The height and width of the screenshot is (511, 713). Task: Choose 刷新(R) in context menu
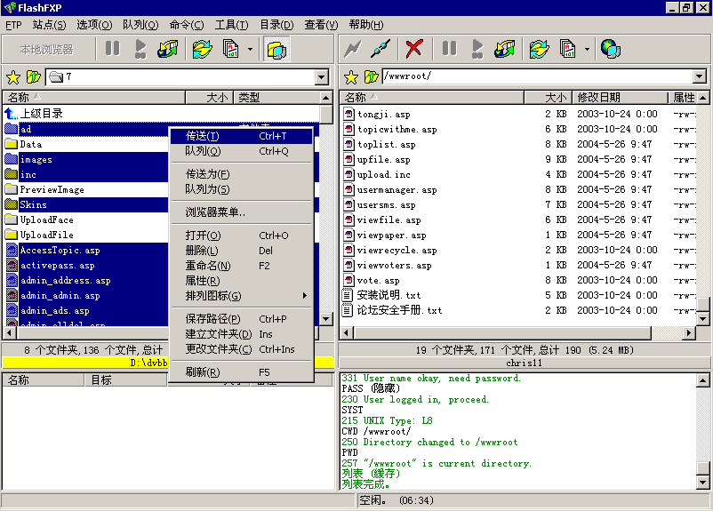point(242,372)
